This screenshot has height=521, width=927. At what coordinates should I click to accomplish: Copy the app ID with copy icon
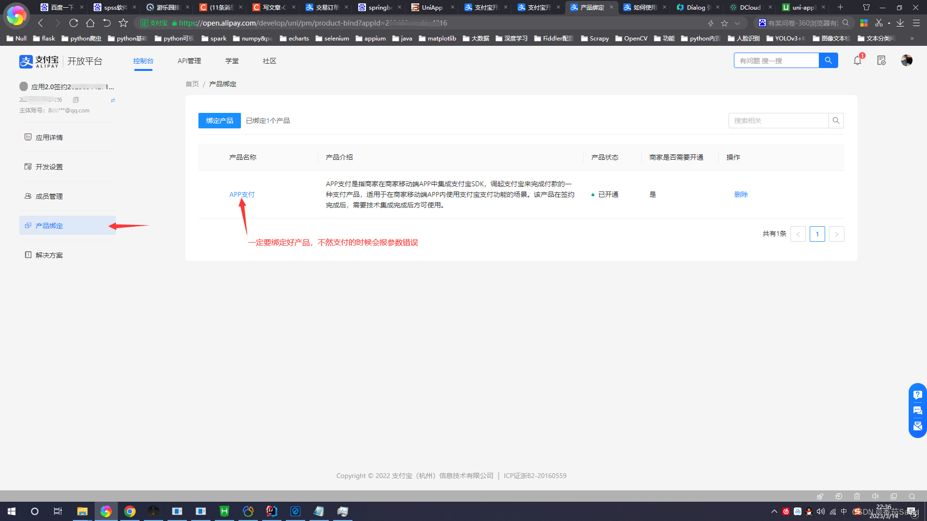pyautogui.click(x=76, y=100)
